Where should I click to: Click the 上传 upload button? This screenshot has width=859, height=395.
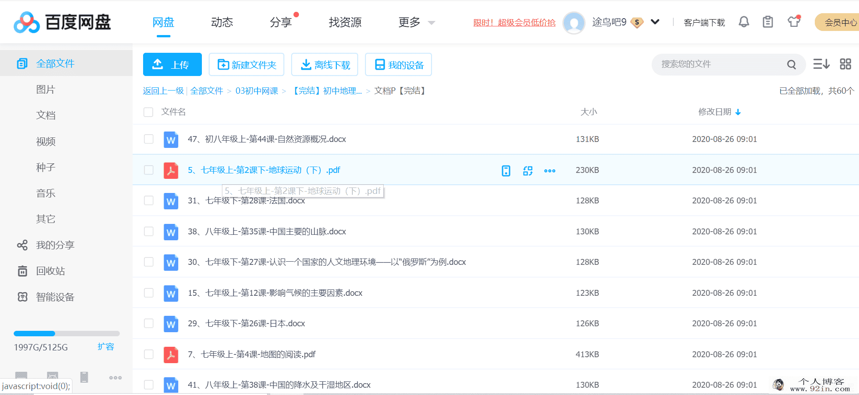172,65
